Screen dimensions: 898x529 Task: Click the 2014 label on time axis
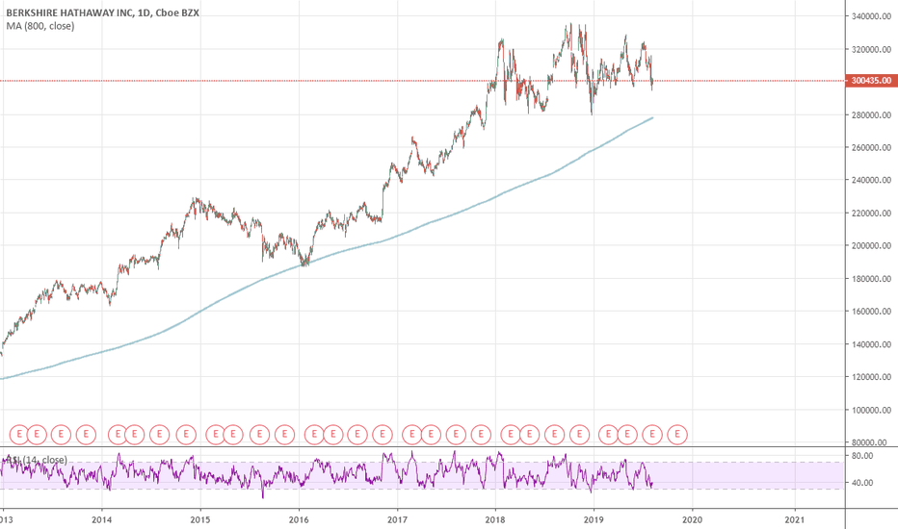[x=102, y=519]
